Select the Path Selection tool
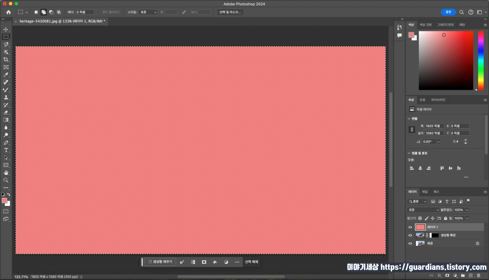This screenshot has height=280, width=489. [x=6, y=158]
